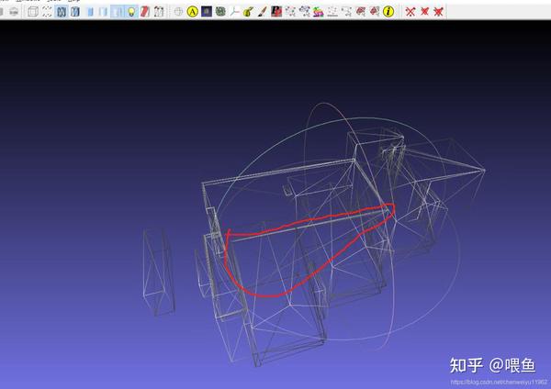Image resolution: width=551 pixels, height=389 pixels.
Task: Switch to points rendering mode
Action: [x=47, y=12]
